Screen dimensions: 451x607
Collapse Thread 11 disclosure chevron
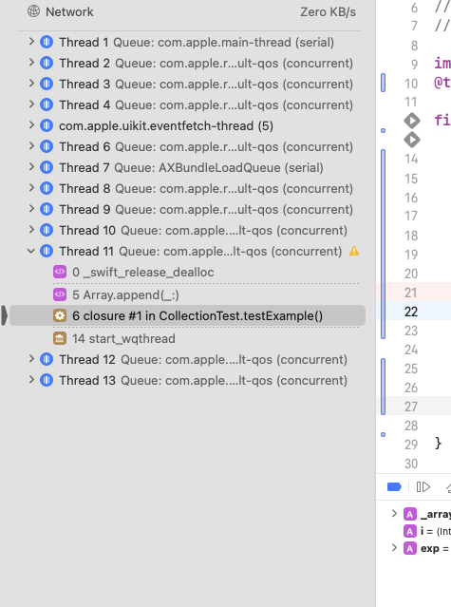[x=31, y=251]
